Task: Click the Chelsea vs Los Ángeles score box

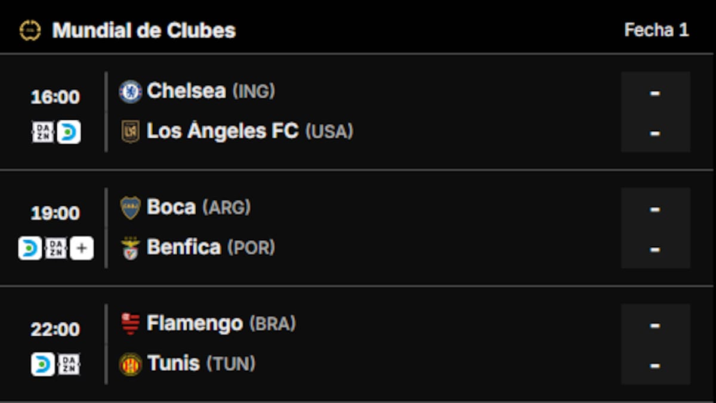Action: click(x=655, y=112)
